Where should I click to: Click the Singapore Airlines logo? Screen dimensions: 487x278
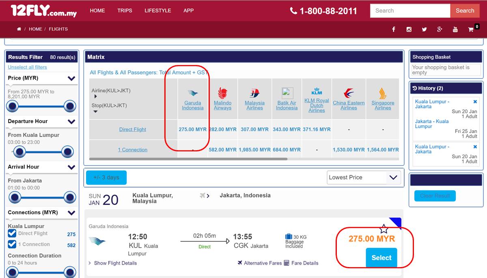[383, 93]
